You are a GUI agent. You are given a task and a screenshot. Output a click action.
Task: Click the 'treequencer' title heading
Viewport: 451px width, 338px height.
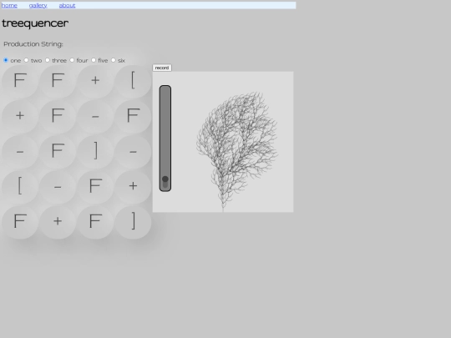(35, 23)
